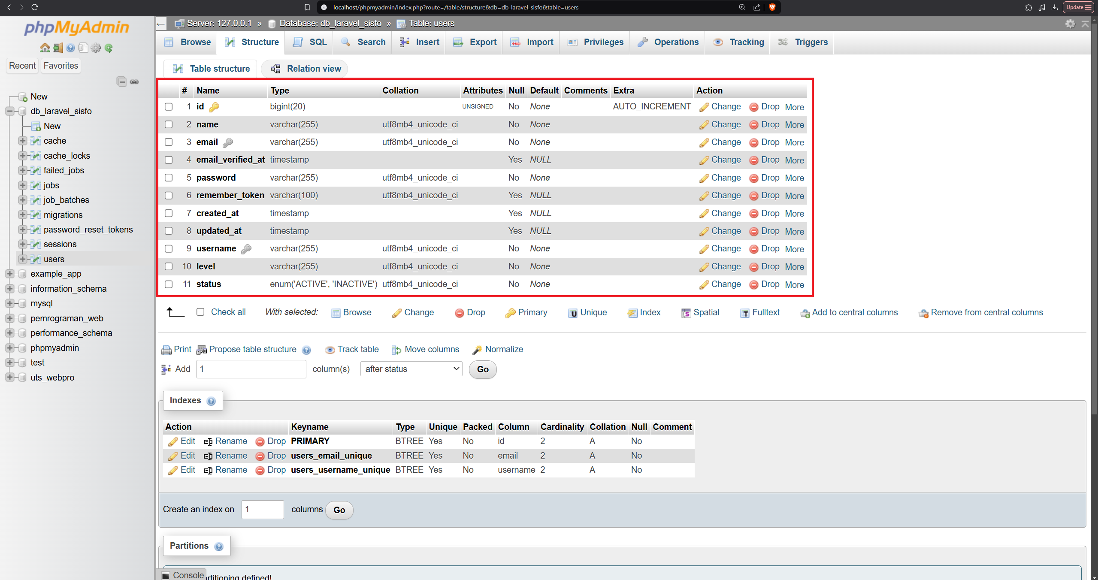Click the unlink from main panel icon
Screen dimensions: 1098x580
(x=134, y=82)
